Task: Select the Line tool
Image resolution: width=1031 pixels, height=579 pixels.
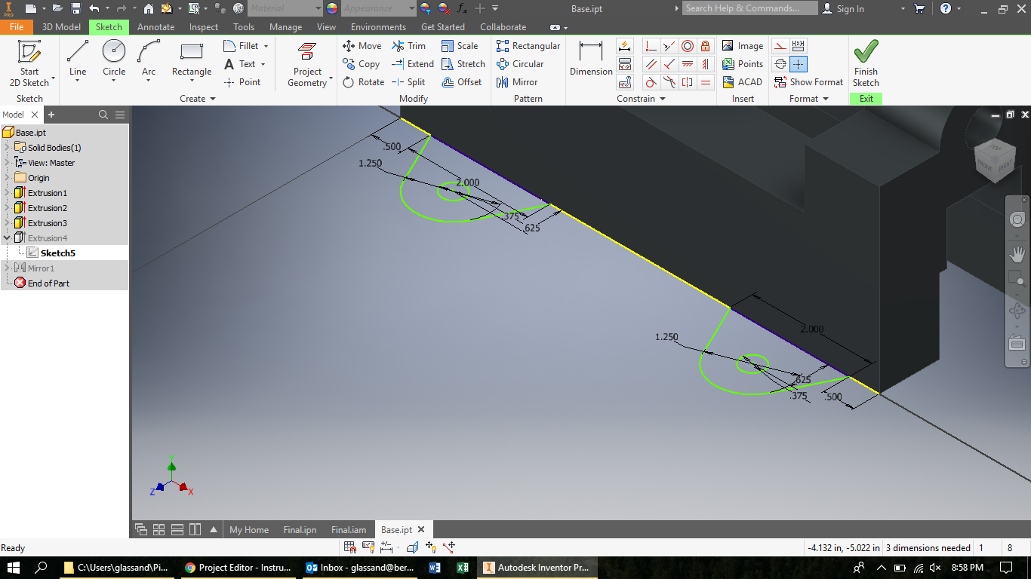Action: tap(78, 59)
